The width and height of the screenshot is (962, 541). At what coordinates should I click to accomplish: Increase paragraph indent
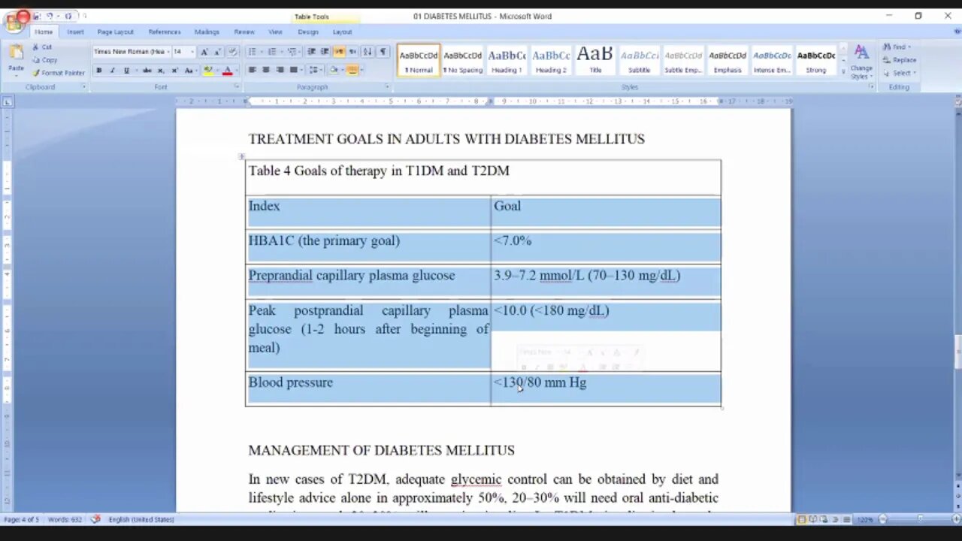[325, 52]
